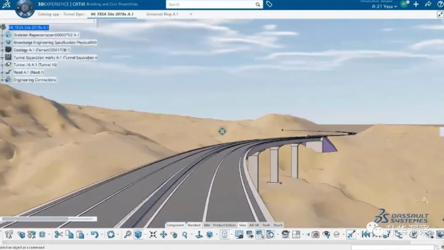
Task: Expand the Tunnel Excavation works A.1 node
Action: point(2,58)
